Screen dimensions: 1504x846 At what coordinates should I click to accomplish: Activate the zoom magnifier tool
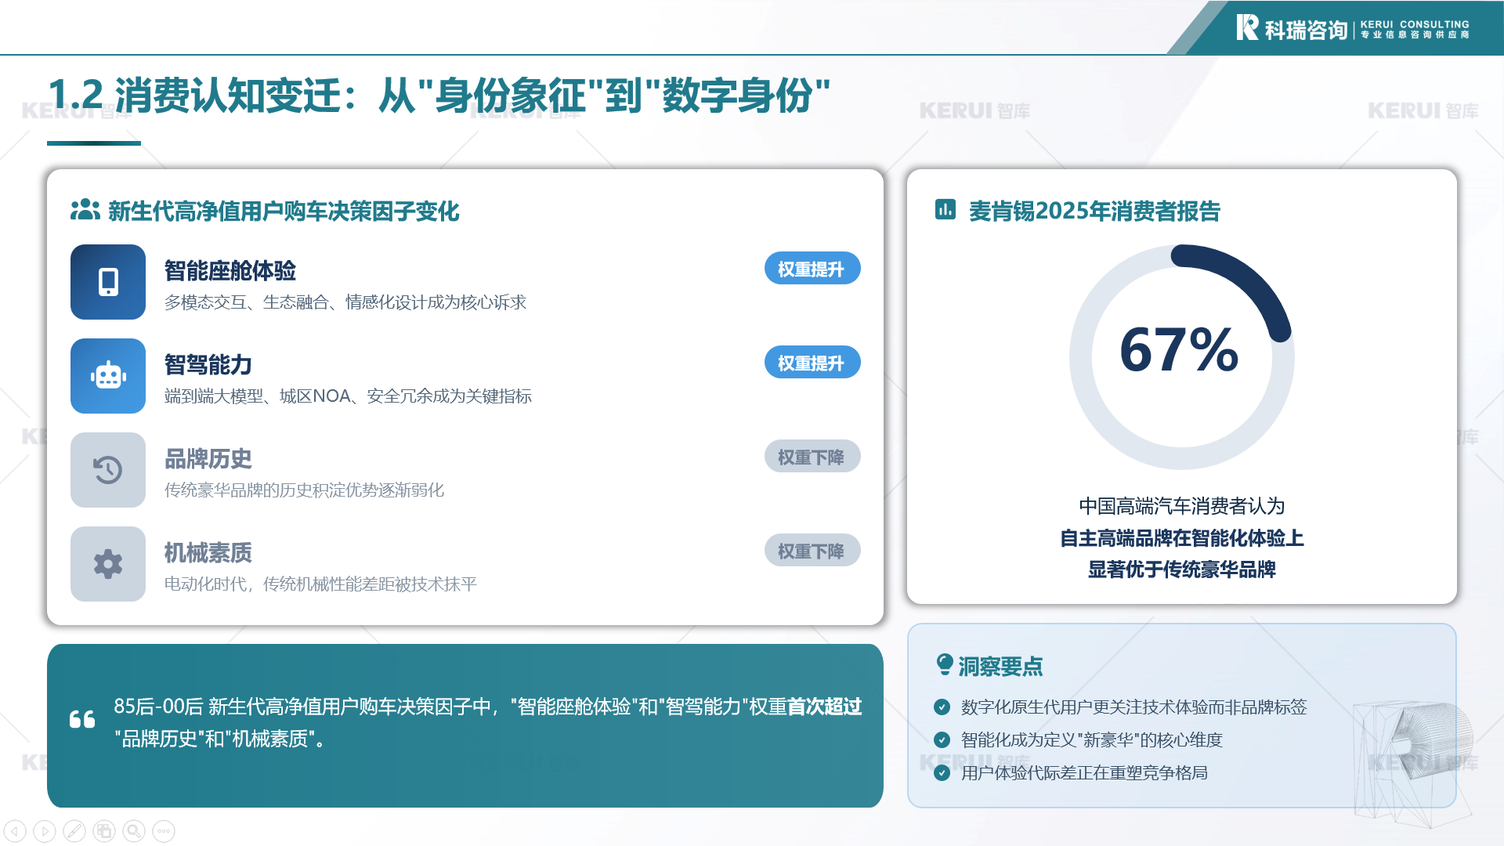(x=134, y=831)
